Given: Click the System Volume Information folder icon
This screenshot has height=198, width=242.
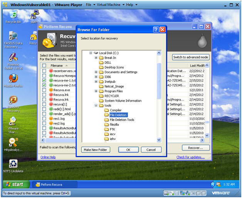Looking at the screenshot, I should 101,101.
